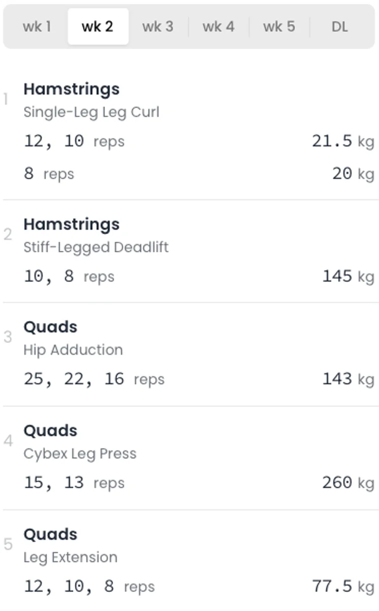Select the 77.5 kg Leg Extension weight
Screen dimensions: 379x611
tap(343, 587)
